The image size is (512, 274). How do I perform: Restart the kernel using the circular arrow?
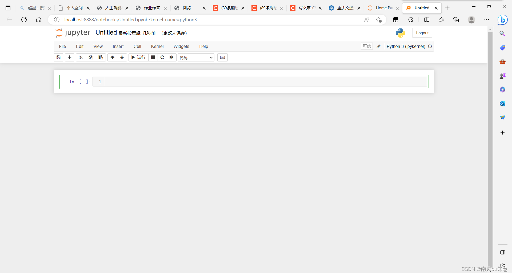click(x=162, y=57)
